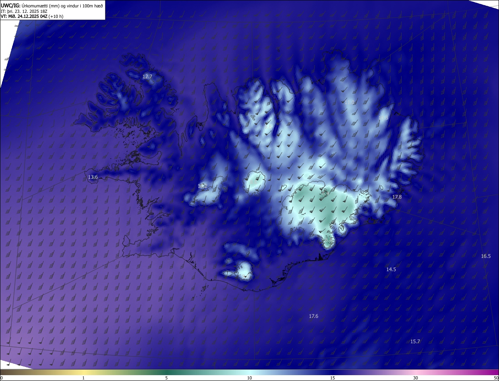The image size is (499, 381).
Task: Click the '50' label on the color scale
Action: pos(496,378)
